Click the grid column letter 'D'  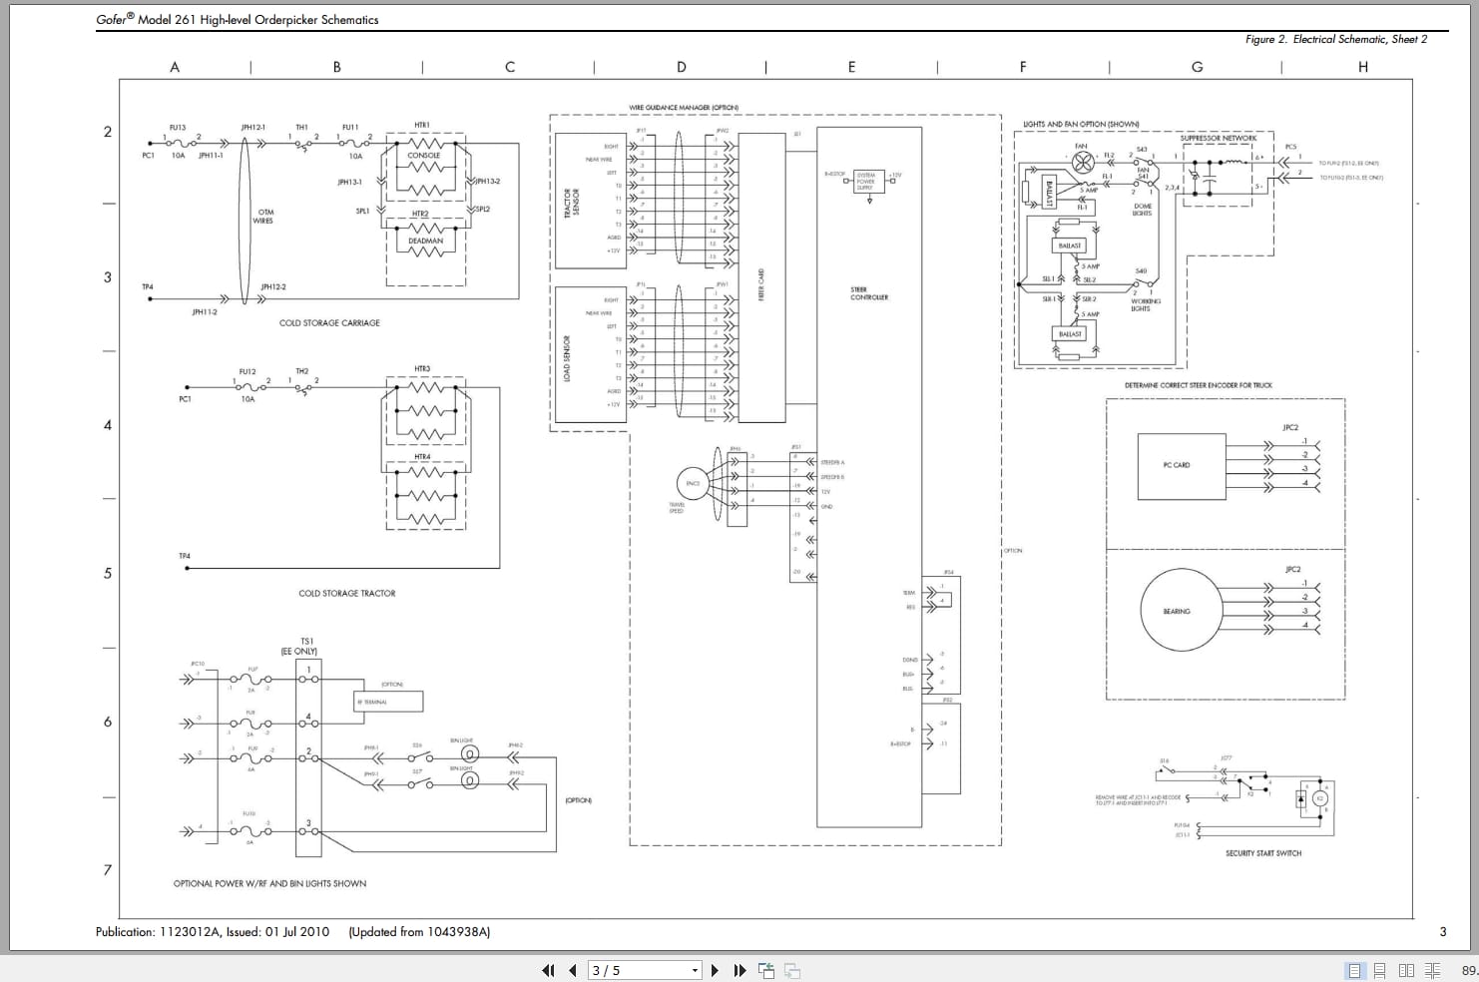pyautogui.click(x=682, y=68)
